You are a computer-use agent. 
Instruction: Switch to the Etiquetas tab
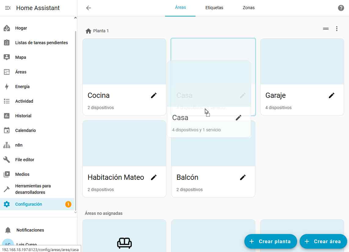click(214, 8)
